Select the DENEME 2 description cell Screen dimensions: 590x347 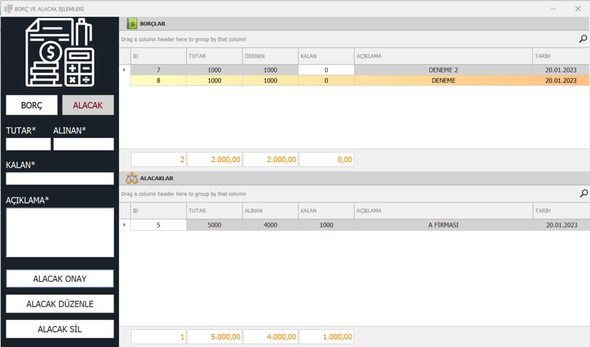click(x=444, y=70)
